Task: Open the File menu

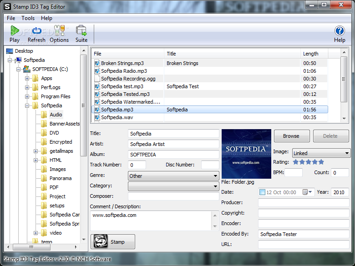Action: [x=11, y=18]
